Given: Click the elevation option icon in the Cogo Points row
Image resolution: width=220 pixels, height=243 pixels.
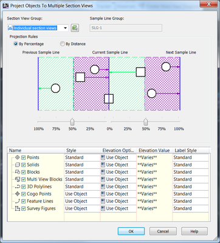Looking at the screenshot, I should click(103, 194).
